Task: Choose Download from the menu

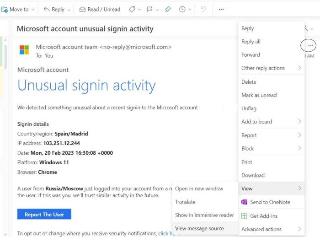Action: click(271, 175)
